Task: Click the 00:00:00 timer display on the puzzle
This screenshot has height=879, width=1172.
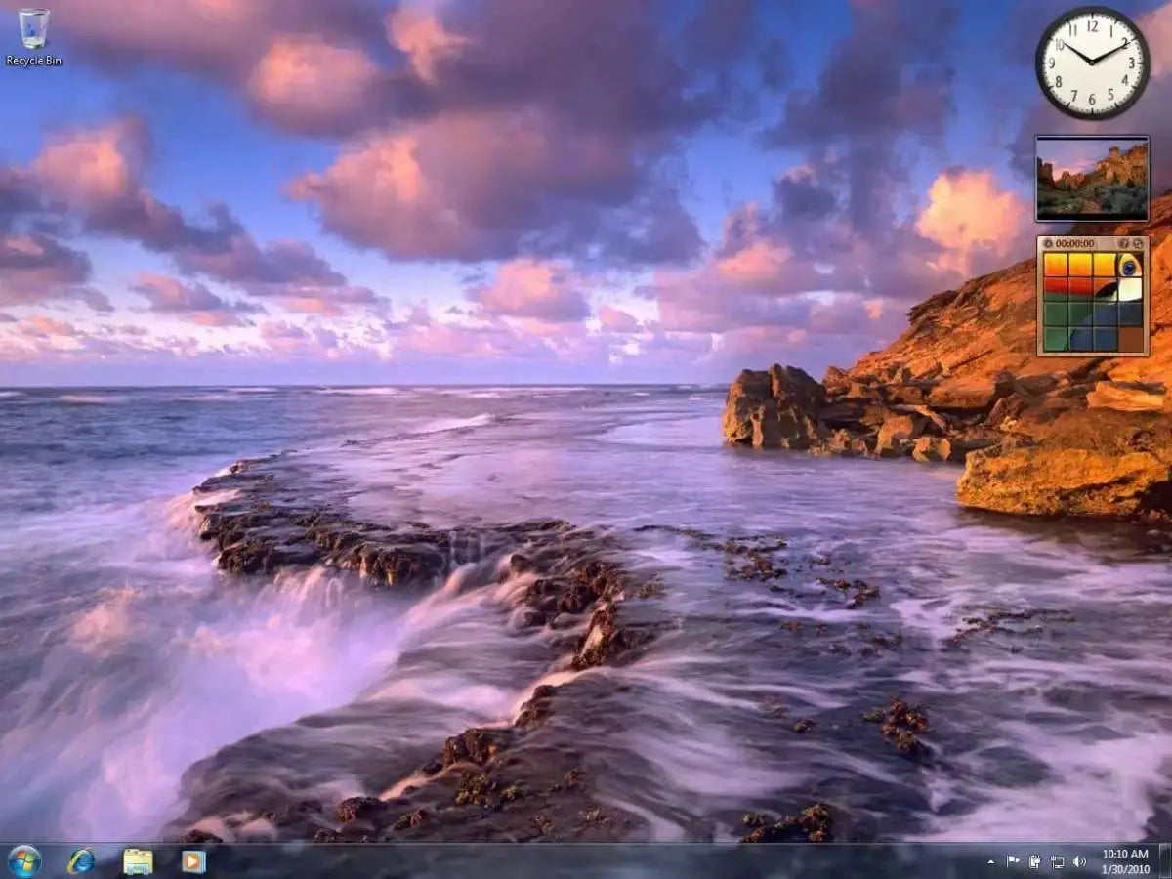Action: 1074,243
